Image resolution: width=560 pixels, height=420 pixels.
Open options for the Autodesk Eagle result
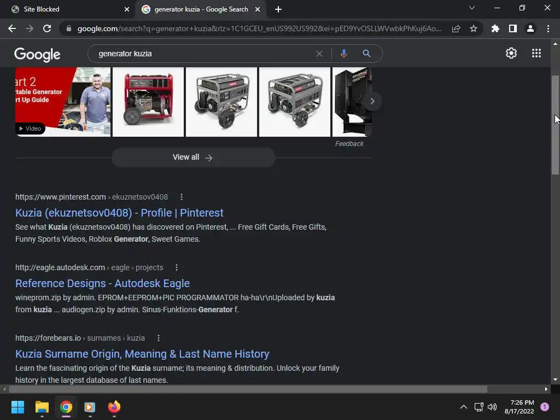click(x=177, y=267)
